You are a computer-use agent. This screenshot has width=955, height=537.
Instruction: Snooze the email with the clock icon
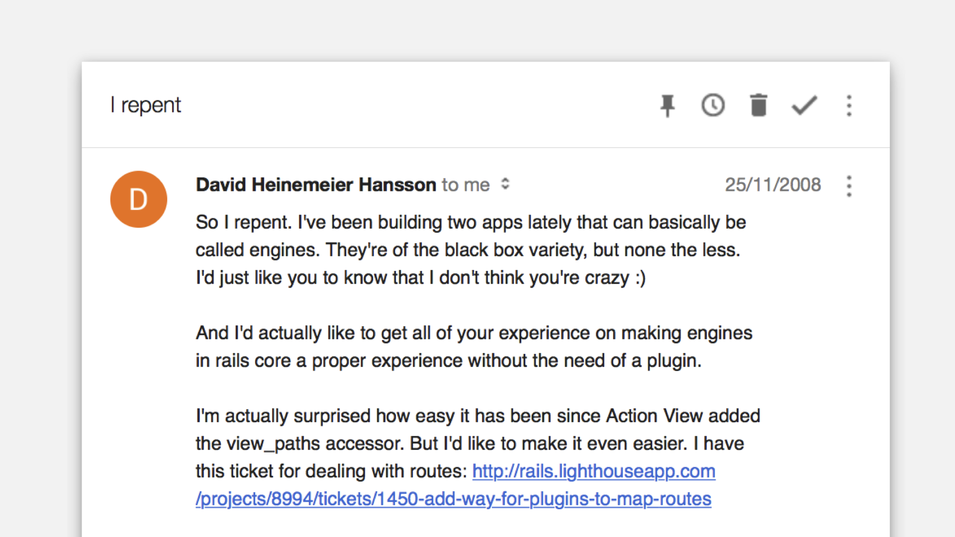[x=713, y=105]
